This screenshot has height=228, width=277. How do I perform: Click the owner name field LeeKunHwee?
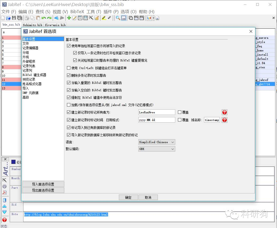[x=157, y=112]
